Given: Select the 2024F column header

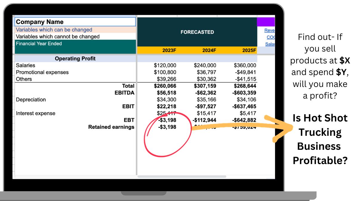Looking at the screenshot, I should [209, 51].
